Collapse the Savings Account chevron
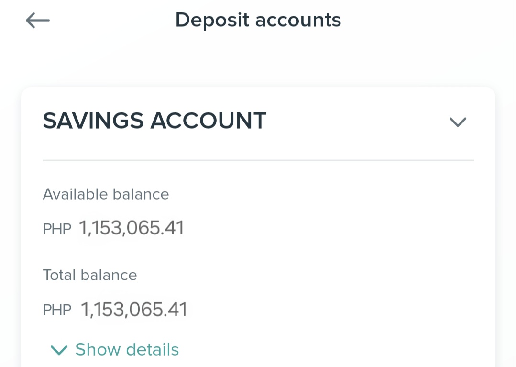The image size is (516, 367). pyautogui.click(x=458, y=122)
